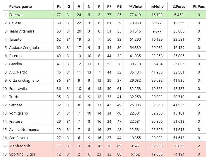Click the Aversa Normanna team name
This screenshot has width=206, height=157.
click(24, 129)
